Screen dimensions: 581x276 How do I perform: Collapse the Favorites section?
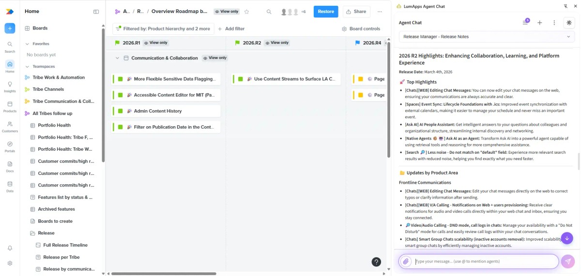pos(28,44)
